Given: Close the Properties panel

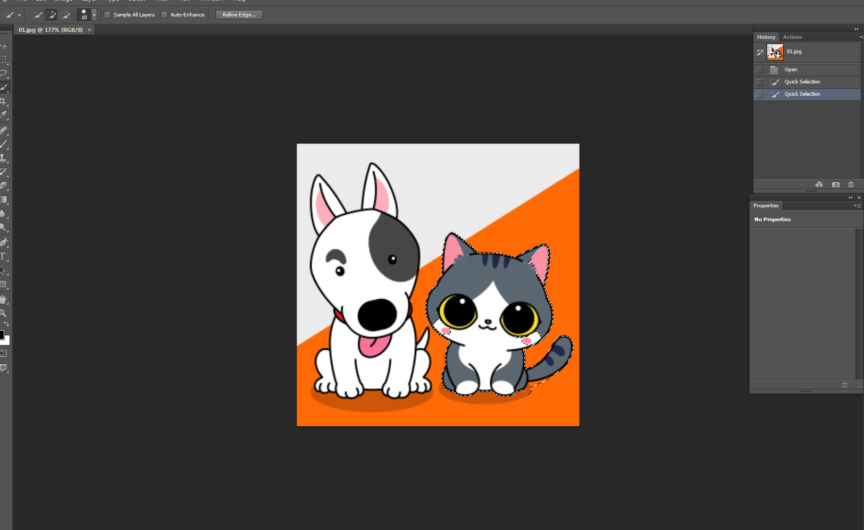Looking at the screenshot, I should 859,198.
